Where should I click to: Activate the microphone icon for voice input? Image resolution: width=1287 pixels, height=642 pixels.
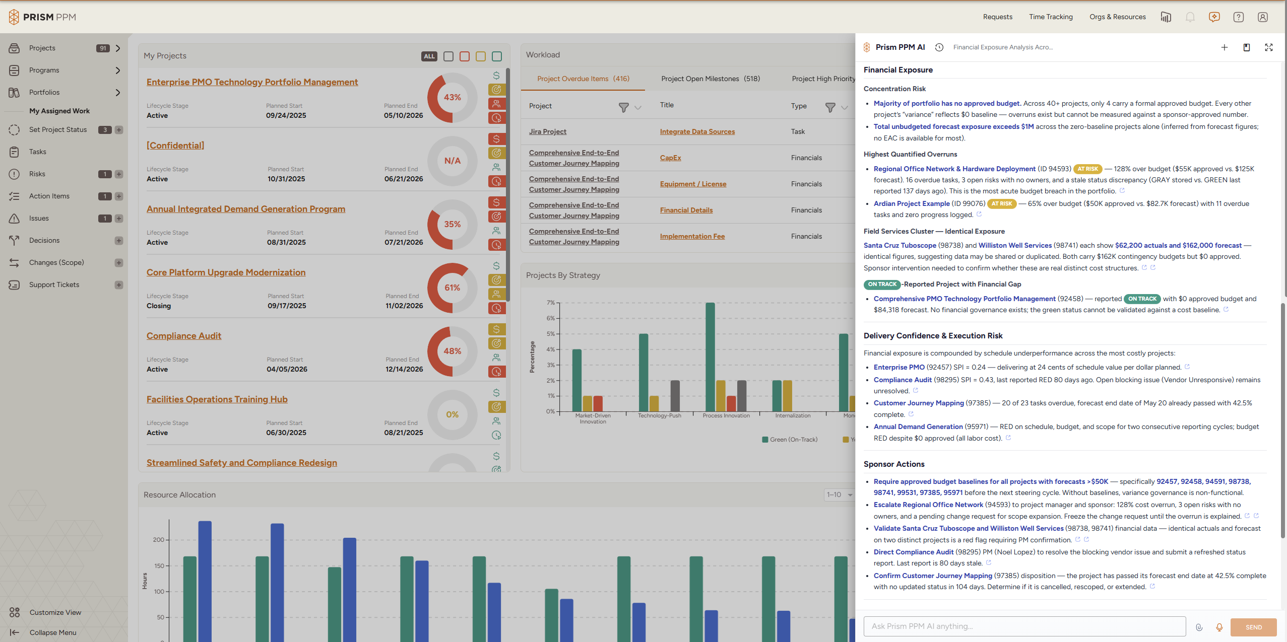click(x=1219, y=627)
